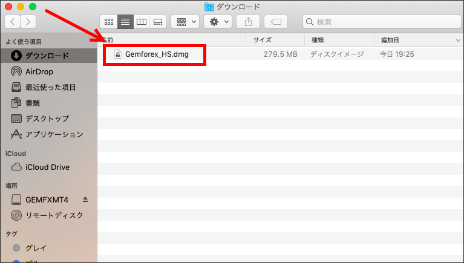
Task: Switch to icon view
Action: (x=109, y=22)
